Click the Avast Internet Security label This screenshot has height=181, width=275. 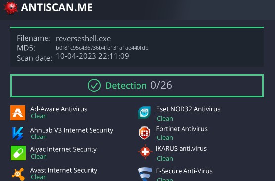coord(64,170)
